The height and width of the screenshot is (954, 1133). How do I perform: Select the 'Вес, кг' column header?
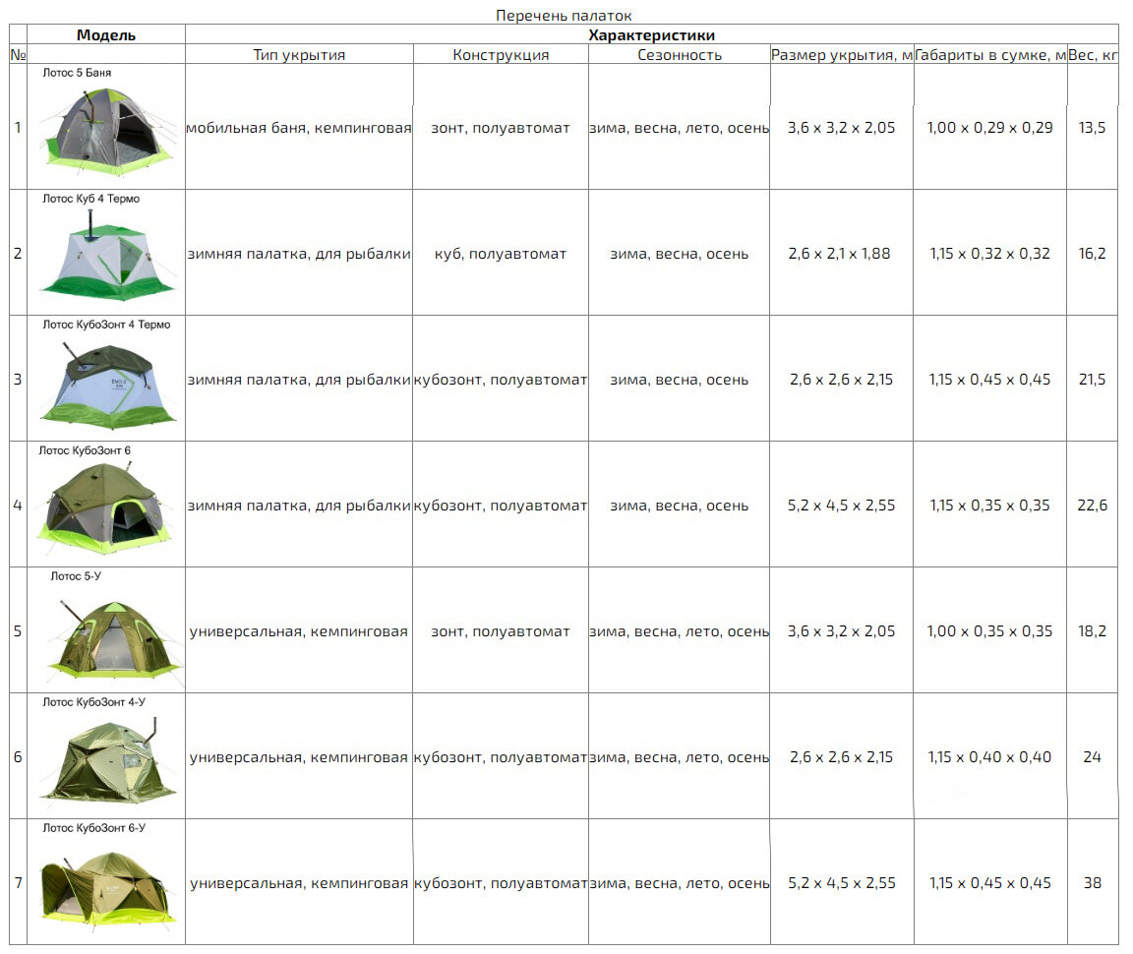coord(1094,54)
